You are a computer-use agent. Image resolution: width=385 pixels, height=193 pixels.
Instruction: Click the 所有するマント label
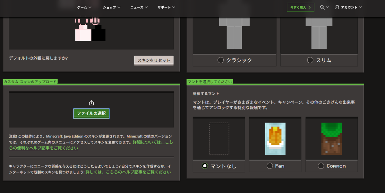206,94
